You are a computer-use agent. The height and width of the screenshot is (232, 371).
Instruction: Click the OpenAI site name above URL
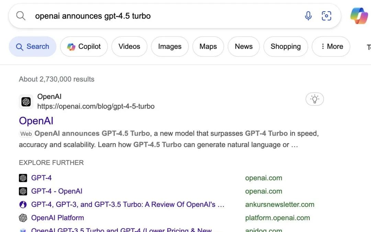click(49, 97)
